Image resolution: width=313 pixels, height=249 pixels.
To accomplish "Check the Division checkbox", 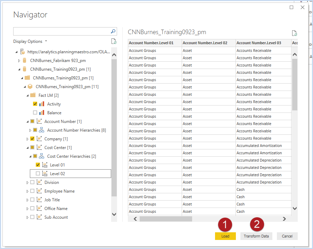I will 32,182.
